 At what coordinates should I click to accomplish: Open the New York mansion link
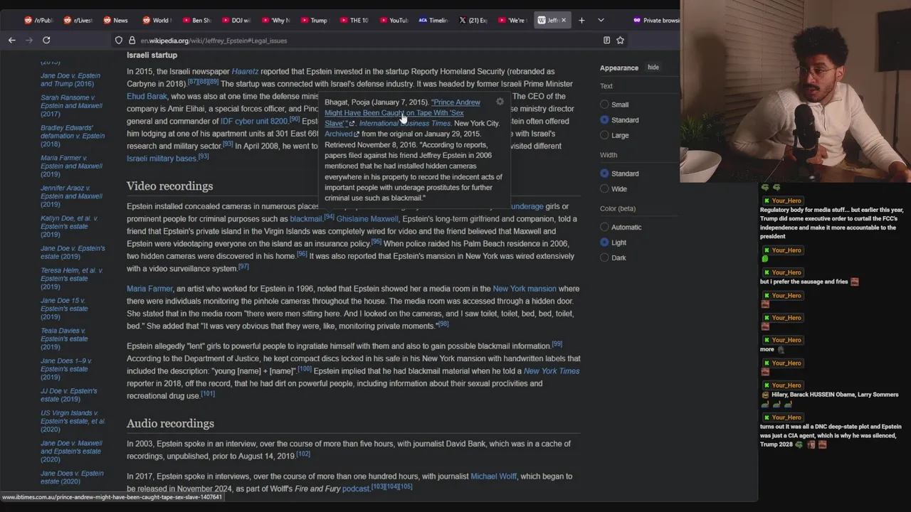point(525,289)
